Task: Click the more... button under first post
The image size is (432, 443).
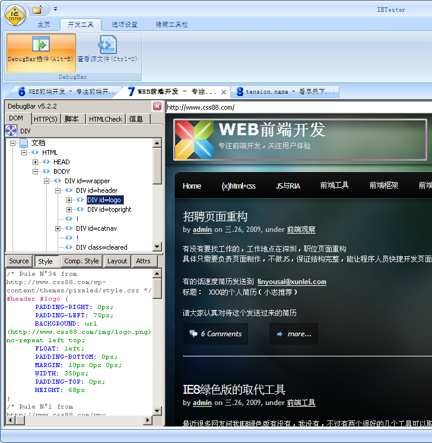Action: [x=294, y=334]
